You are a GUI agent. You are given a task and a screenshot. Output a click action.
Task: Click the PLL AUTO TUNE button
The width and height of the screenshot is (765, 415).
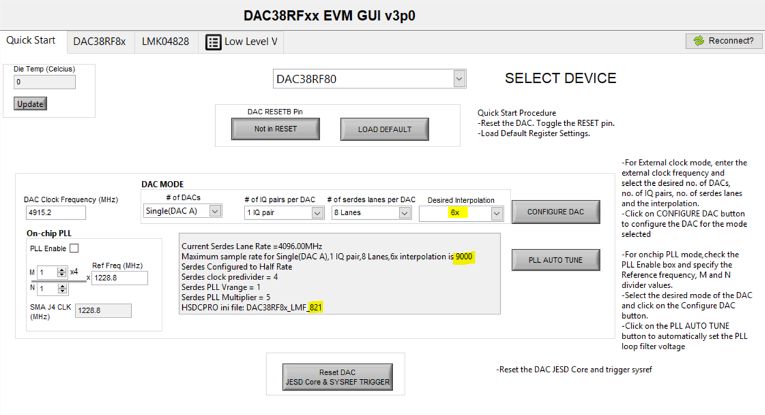555,260
